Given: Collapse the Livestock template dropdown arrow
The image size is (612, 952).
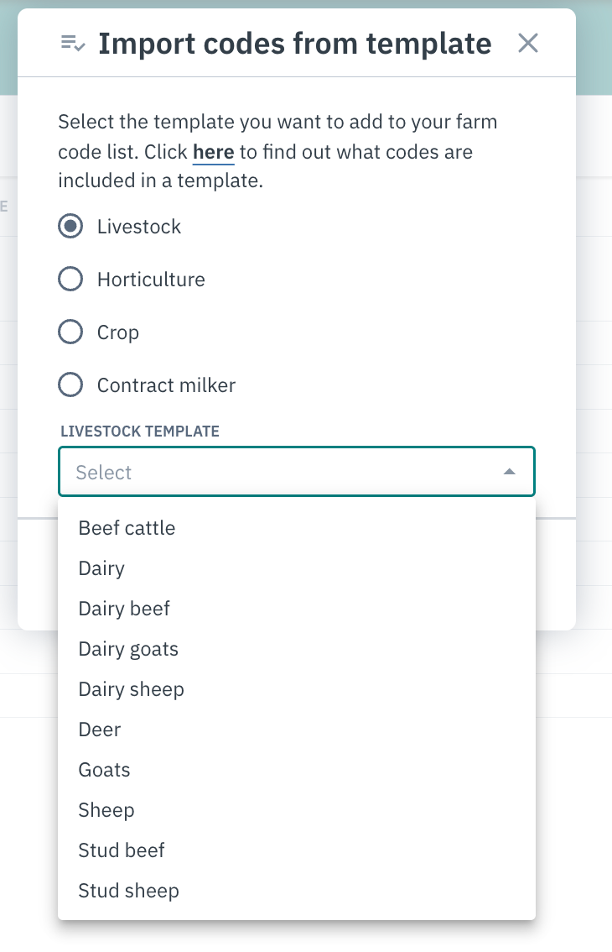Looking at the screenshot, I should tap(510, 472).
